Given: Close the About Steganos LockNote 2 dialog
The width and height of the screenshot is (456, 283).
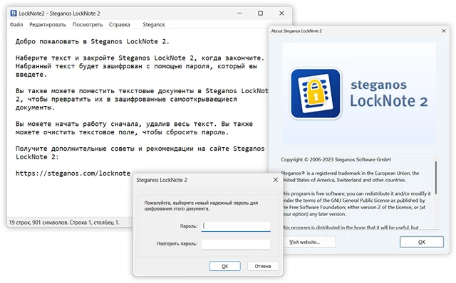Looking at the screenshot, I should (x=444, y=31).
